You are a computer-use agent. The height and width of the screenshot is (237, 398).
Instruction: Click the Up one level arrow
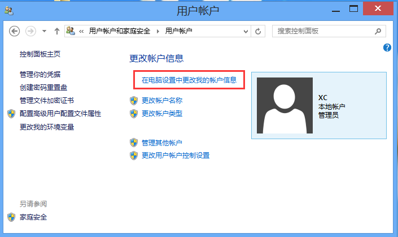point(56,31)
